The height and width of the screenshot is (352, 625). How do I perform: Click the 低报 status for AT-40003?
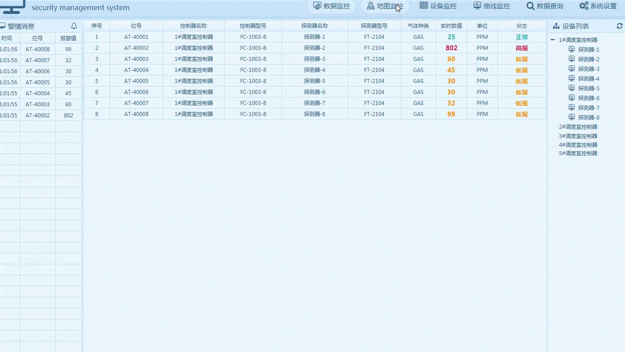522,59
